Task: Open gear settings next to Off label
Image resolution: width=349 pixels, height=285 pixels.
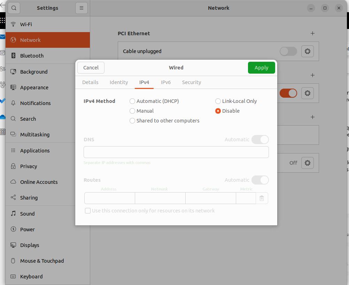Action: (307, 163)
